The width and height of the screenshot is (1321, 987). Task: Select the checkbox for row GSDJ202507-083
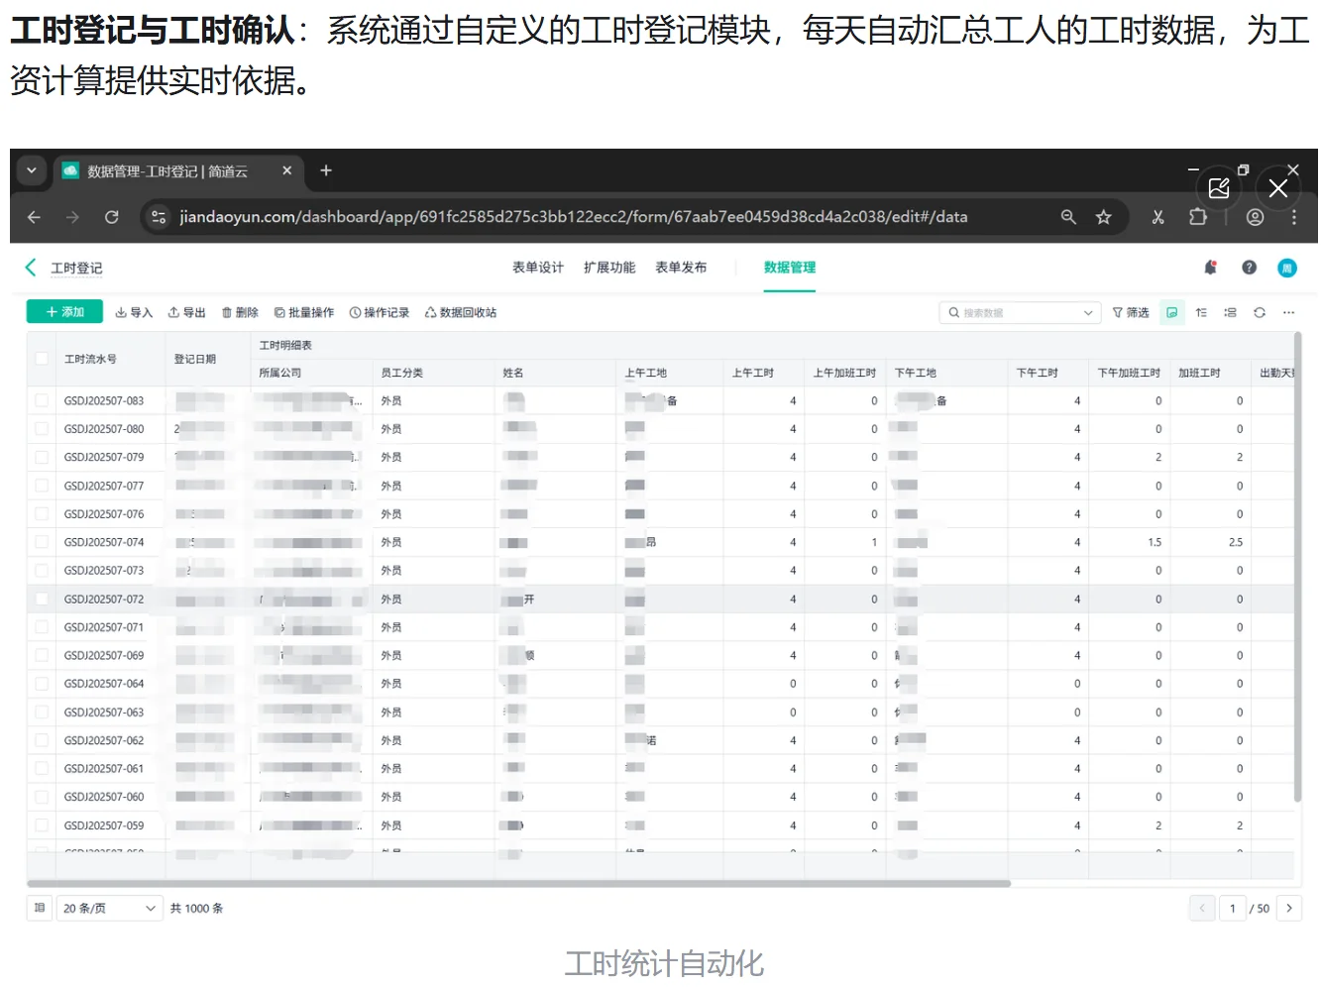41,400
